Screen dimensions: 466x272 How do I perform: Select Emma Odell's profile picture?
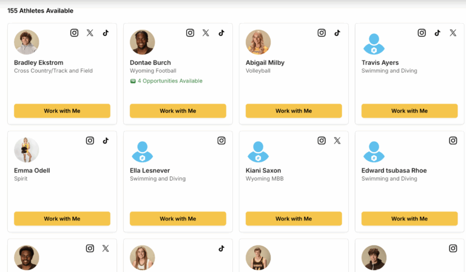pos(27,150)
